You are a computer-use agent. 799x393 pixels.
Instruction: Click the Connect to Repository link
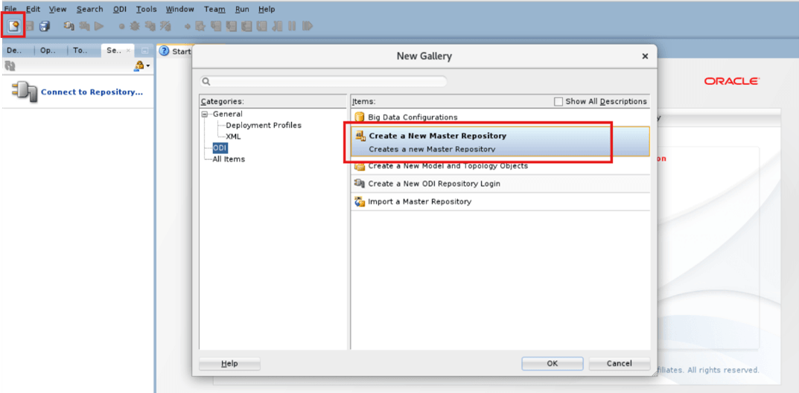point(92,92)
